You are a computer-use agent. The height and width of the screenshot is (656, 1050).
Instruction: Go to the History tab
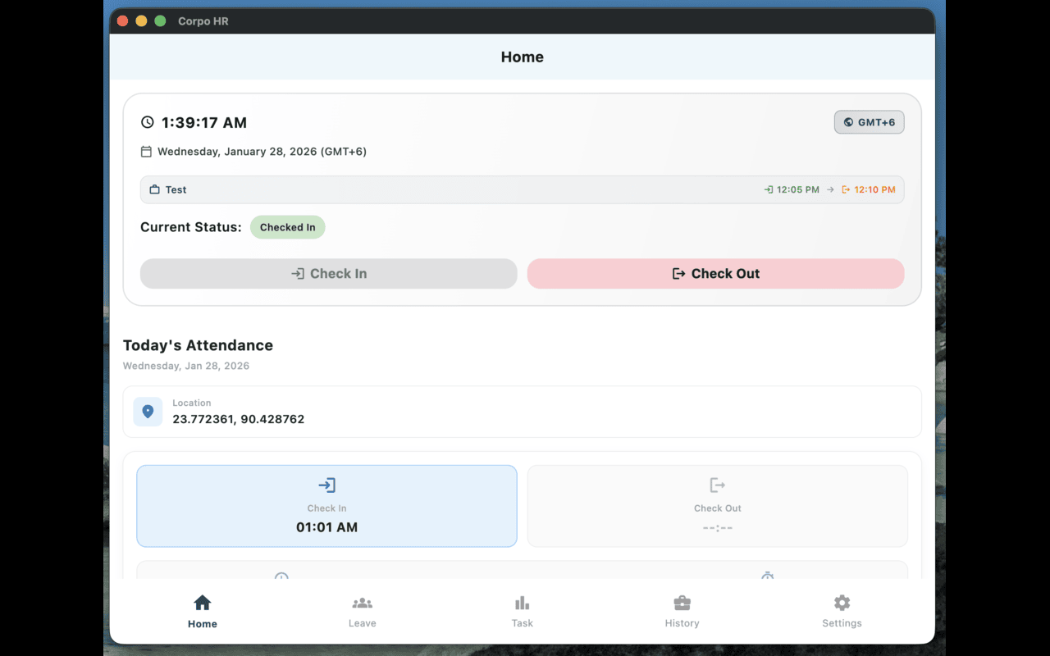pos(682,612)
